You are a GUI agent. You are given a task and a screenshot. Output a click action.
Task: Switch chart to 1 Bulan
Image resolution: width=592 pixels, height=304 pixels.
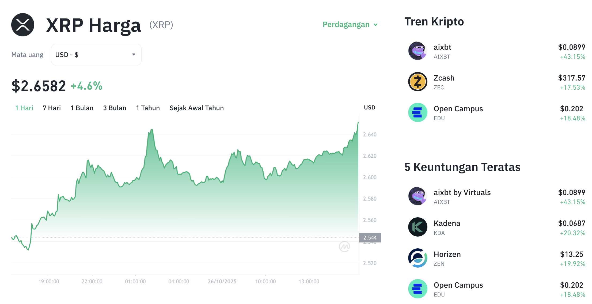coord(82,108)
